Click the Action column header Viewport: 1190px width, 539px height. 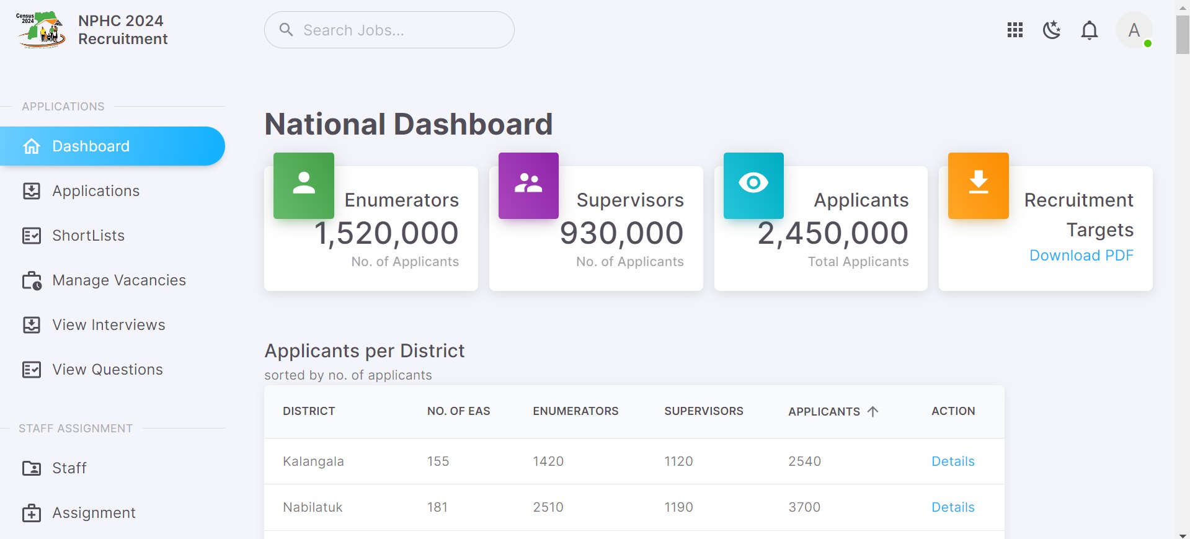coord(953,411)
